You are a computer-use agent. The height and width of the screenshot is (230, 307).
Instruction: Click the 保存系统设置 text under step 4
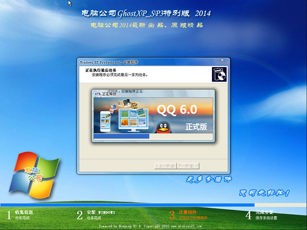[x=266, y=218]
